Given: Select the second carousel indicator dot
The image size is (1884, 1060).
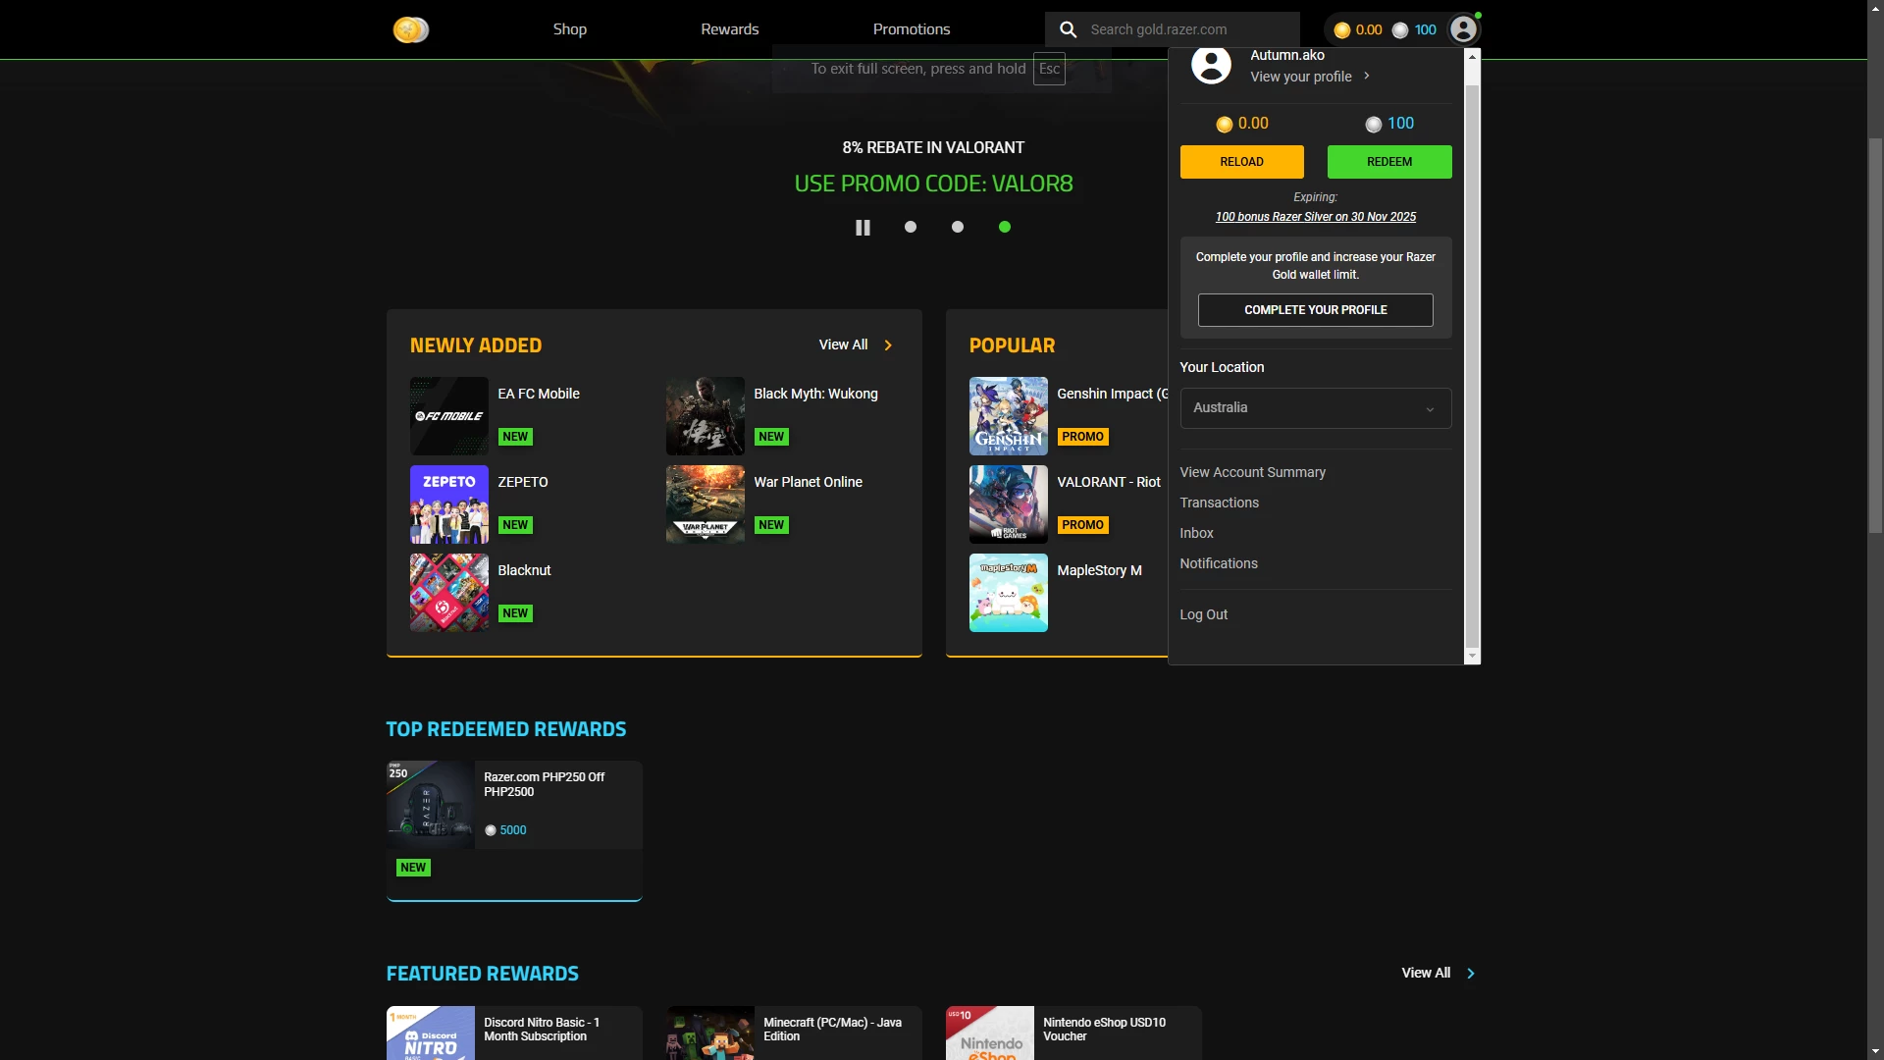Looking at the screenshot, I should [x=958, y=227].
